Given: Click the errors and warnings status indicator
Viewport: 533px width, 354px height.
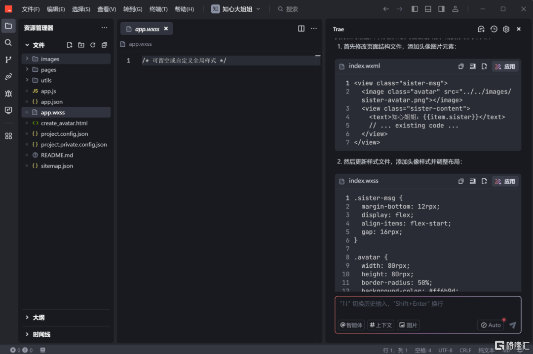Looking at the screenshot, I should (x=21, y=350).
